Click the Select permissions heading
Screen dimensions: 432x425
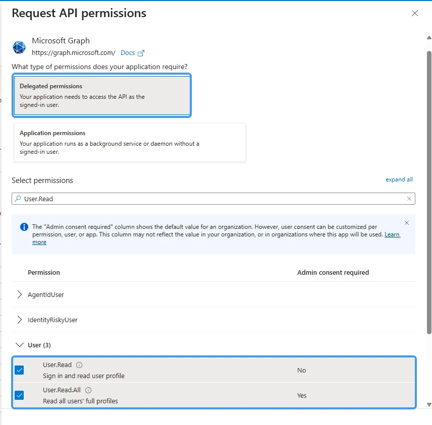[x=42, y=180]
